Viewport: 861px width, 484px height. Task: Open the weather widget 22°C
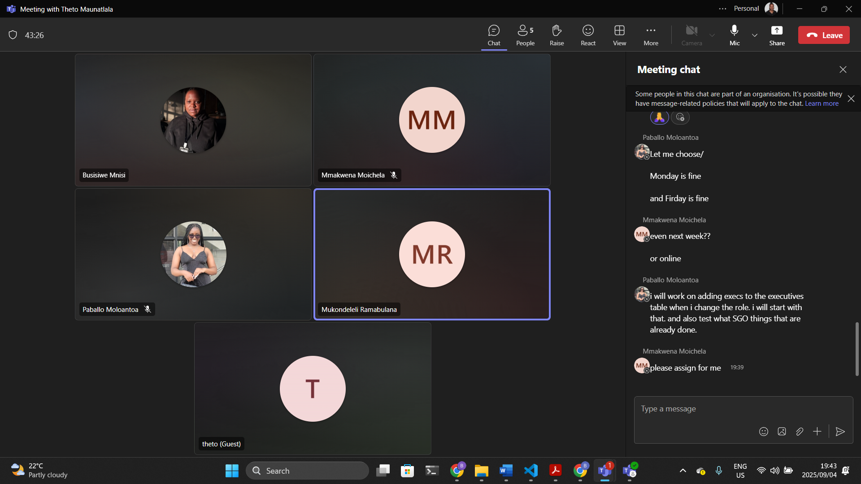pyautogui.click(x=39, y=471)
